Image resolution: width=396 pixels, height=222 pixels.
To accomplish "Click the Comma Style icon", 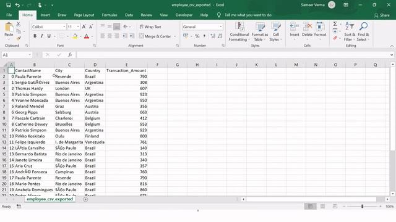I will pos(204,36).
